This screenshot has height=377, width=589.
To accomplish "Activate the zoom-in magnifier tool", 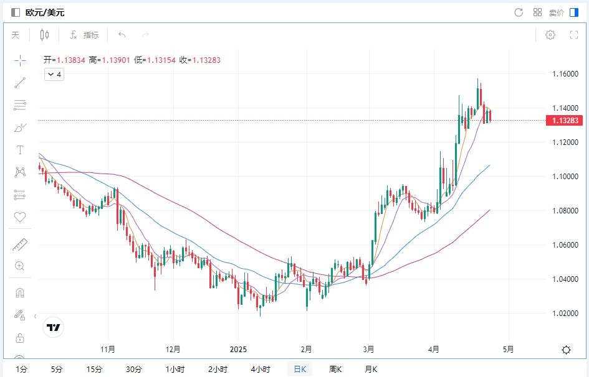I will [x=20, y=266].
